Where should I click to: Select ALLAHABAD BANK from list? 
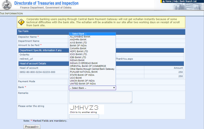click(92, 37)
